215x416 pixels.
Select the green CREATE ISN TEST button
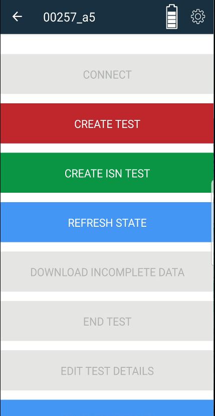pos(107,173)
